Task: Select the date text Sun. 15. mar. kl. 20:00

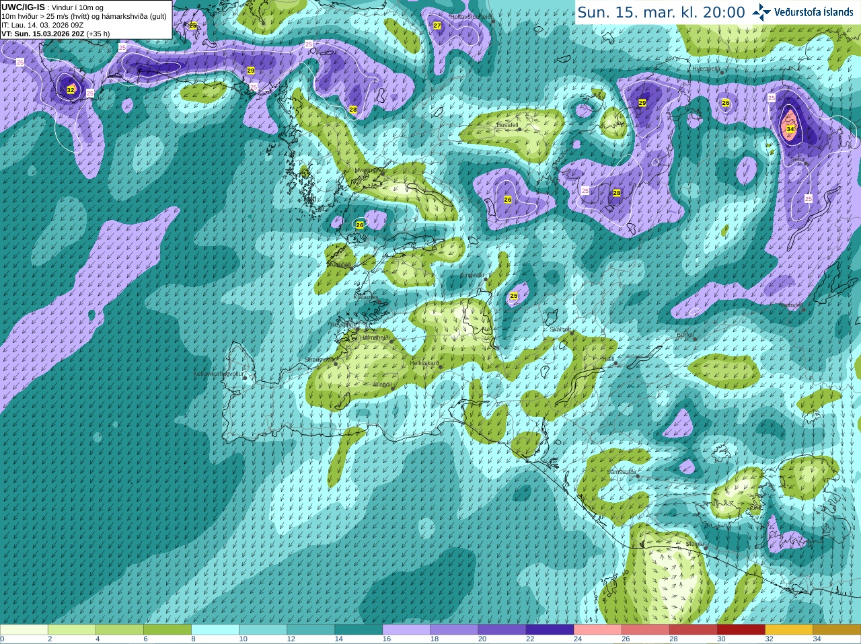Action: (661, 12)
